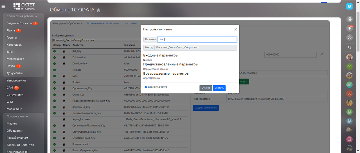Viewport: 360px width, 153px height.
Task: Close the Настройки активити dialog with the X
Action: coord(236,29)
